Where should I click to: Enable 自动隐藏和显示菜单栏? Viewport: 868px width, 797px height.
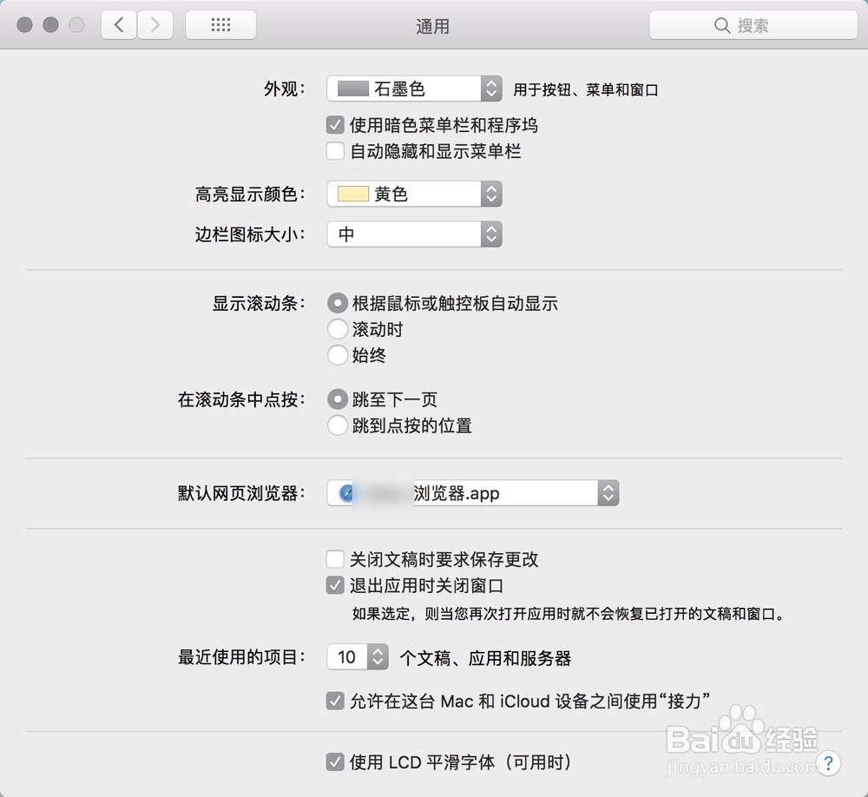pyautogui.click(x=335, y=151)
